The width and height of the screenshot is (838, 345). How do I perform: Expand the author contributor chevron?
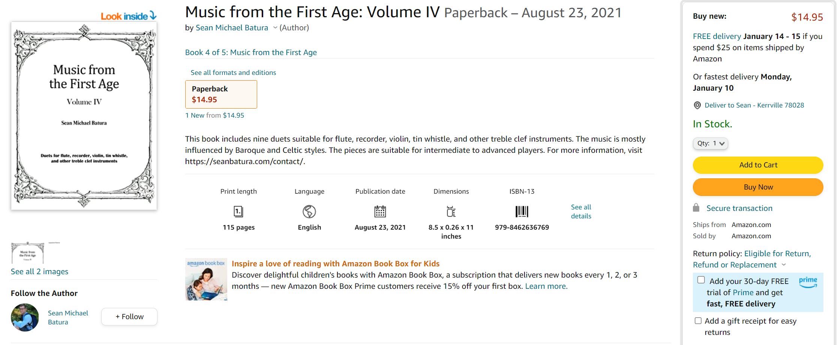[x=275, y=28]
